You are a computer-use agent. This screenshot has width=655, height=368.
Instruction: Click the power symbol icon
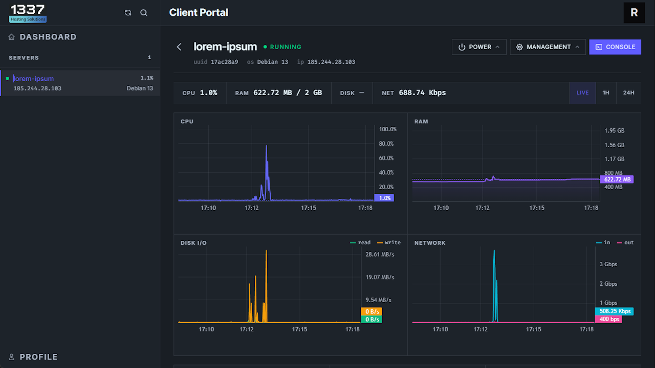[462, 47]
